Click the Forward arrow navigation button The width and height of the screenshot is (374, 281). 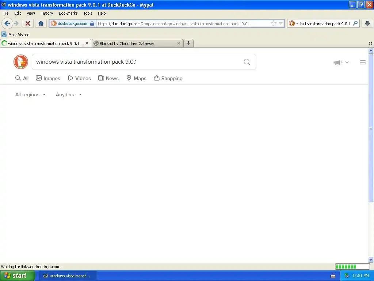tap(16, 23)
